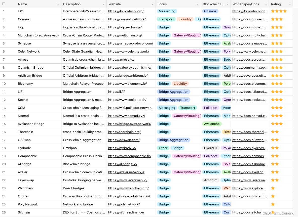
Task: Open the docs.axelar docs link
Action: (249, 172)
